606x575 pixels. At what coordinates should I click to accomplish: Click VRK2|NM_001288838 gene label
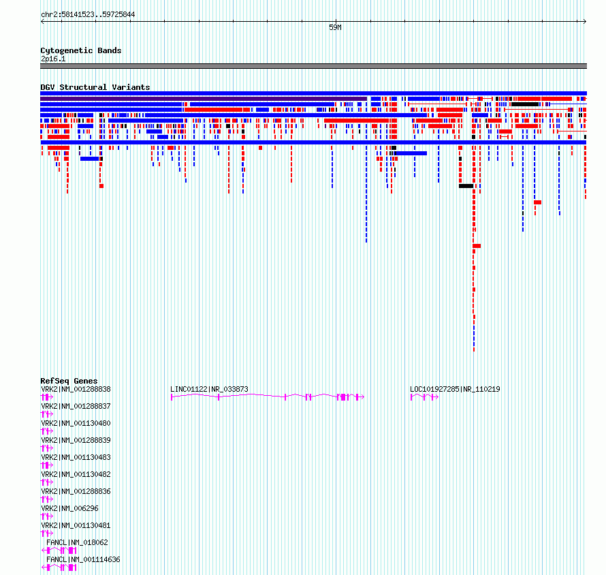tap(76, 389)
